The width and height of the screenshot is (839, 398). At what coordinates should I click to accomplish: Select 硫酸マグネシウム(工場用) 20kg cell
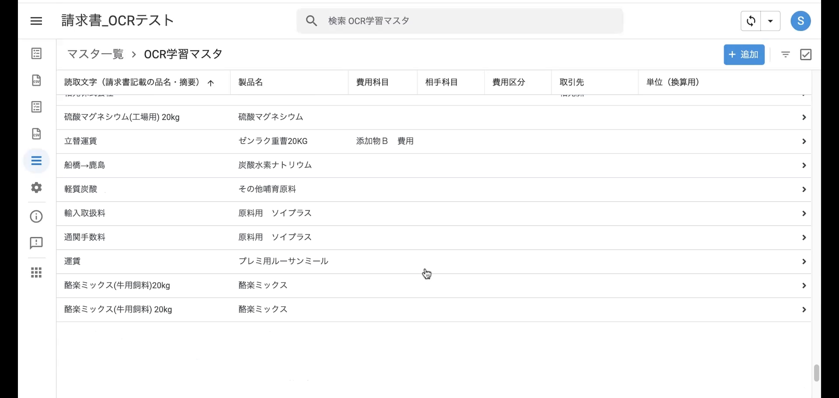122,117
